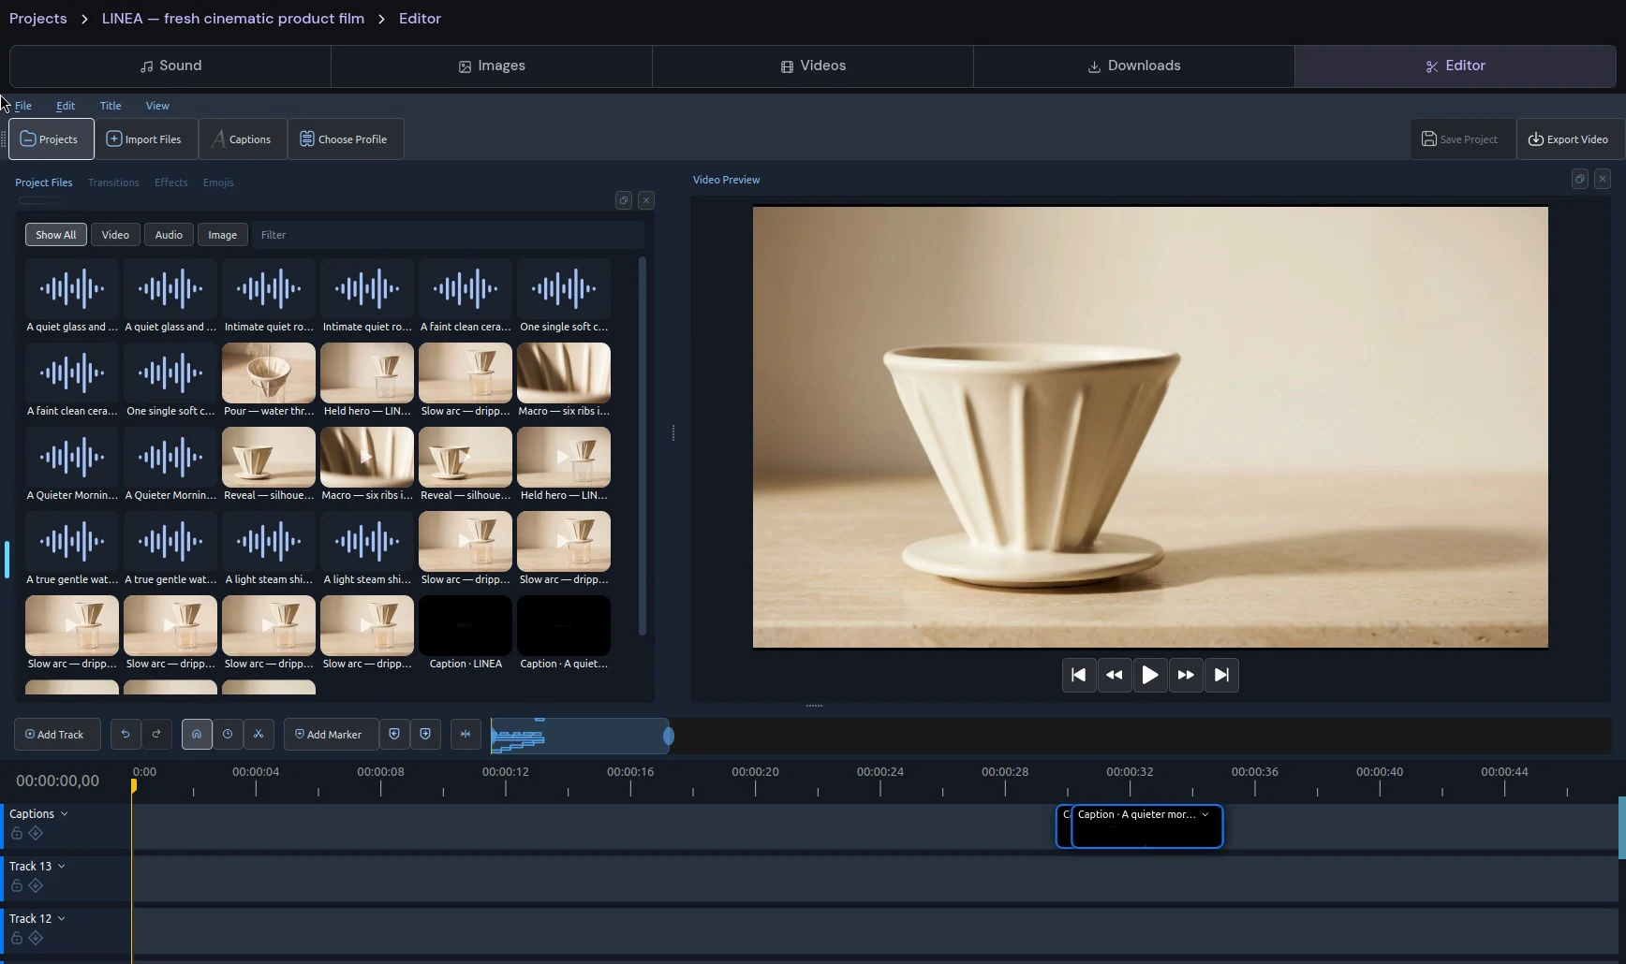Jump to next marker
This screenshot has width=1626, height=964.
tap(425, 735)
